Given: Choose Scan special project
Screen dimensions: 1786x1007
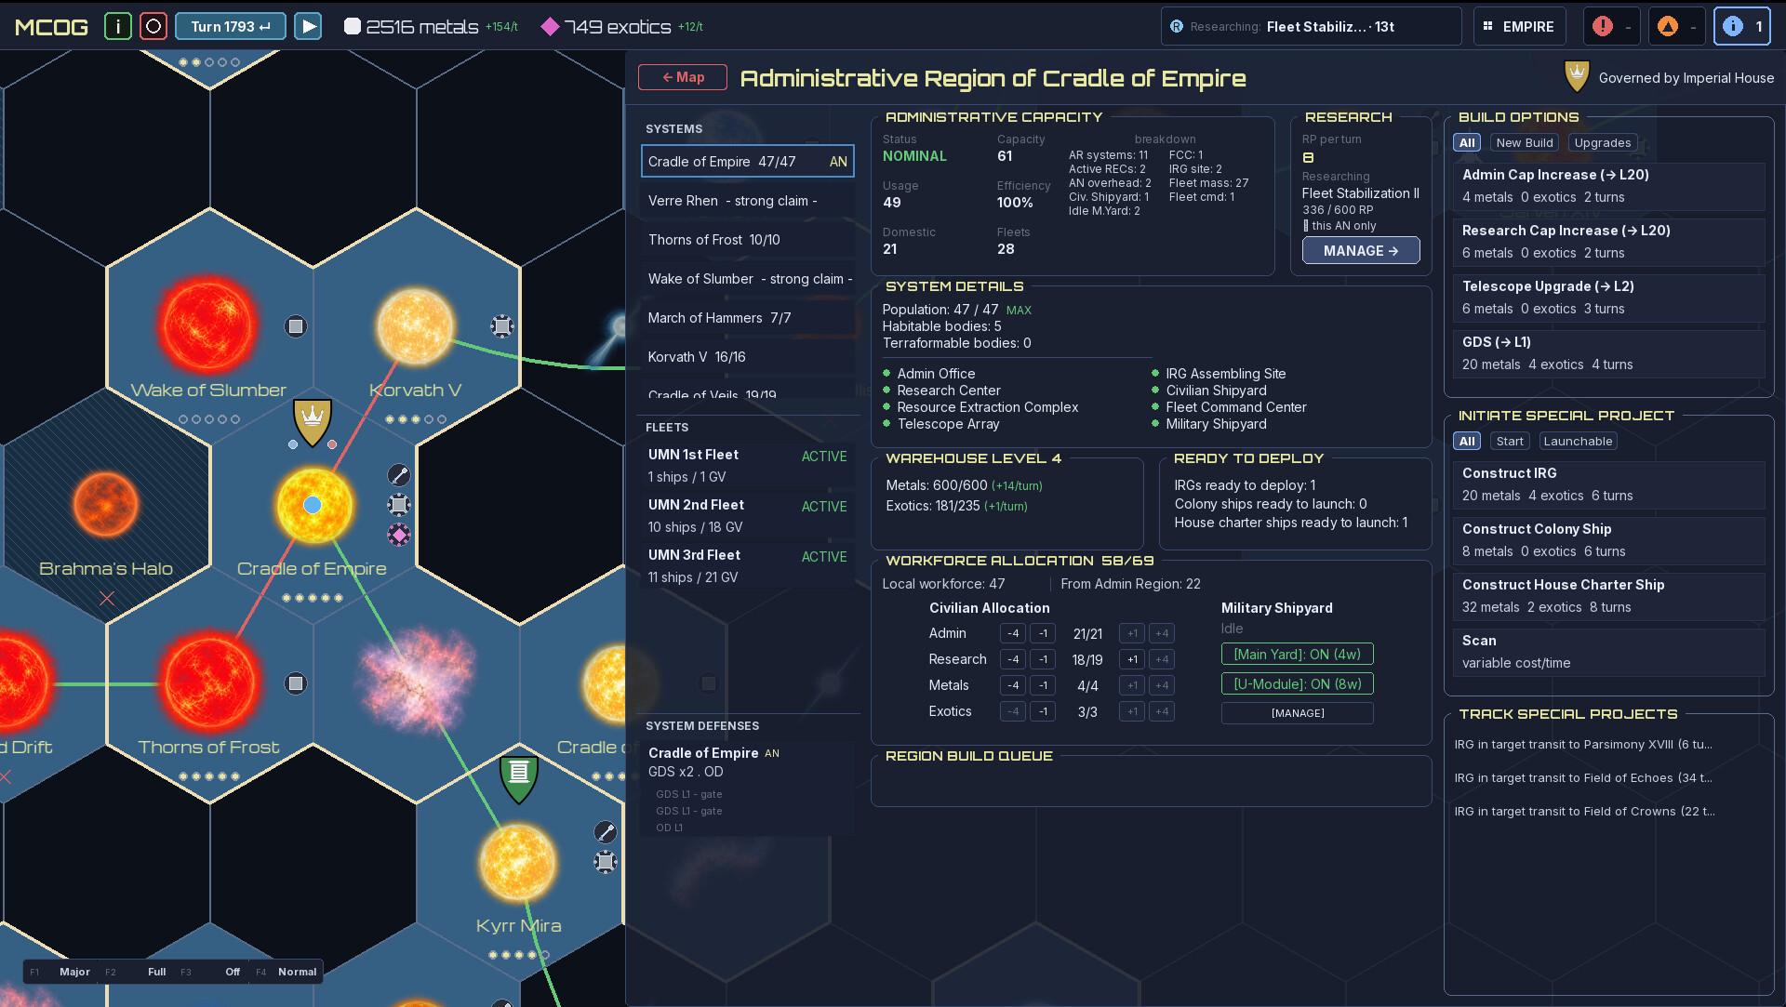Looking at the screenshot, I should pyautogui.click(x=1608, y=652).
